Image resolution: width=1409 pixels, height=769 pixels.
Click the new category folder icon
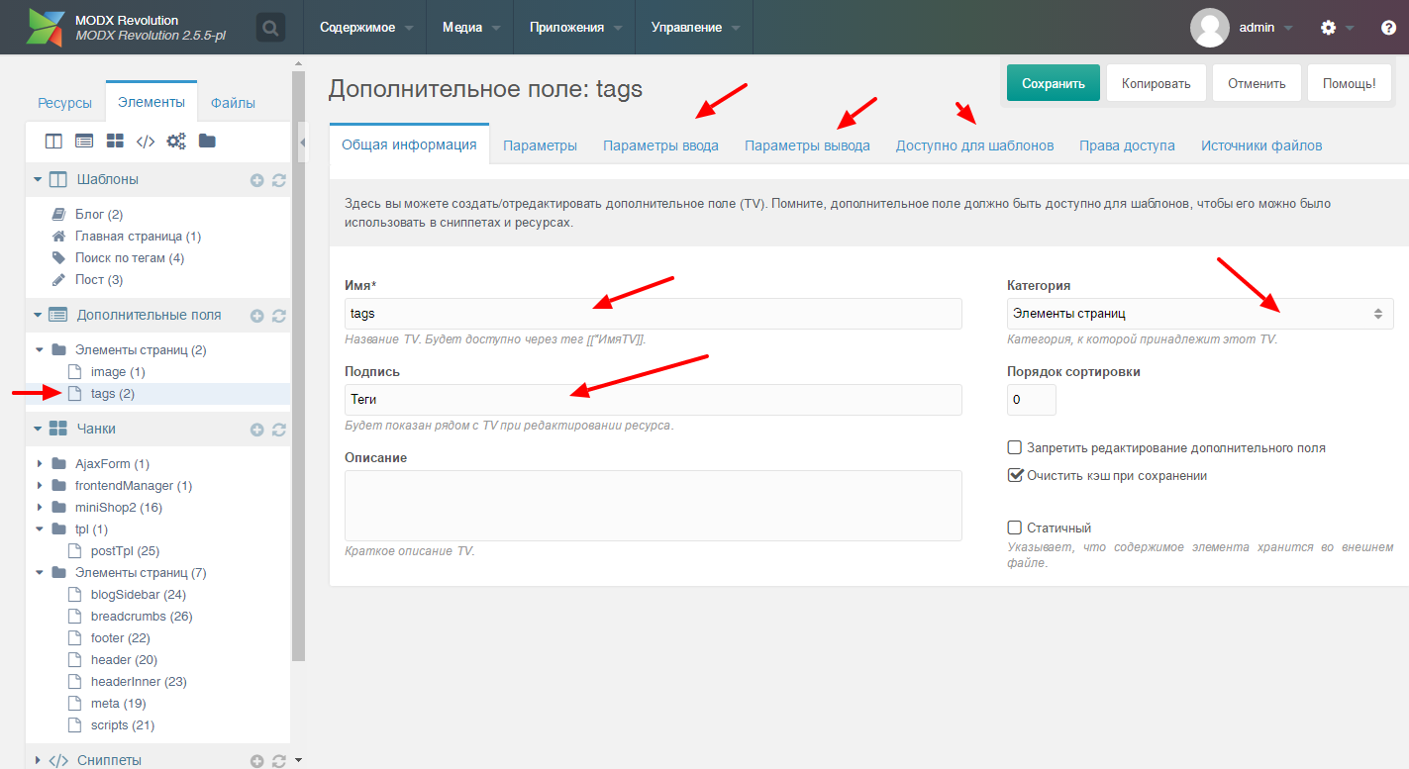207,142
